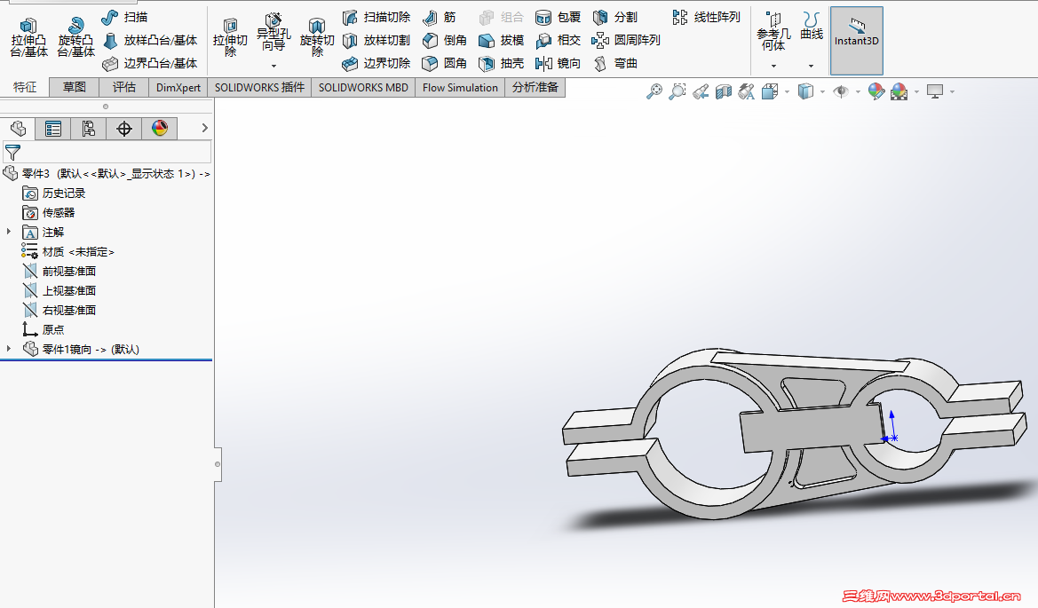Viewport: 1038px width, 608px height.
Task: Select the Draft tool (拔模)
Action: coord(501,40)
